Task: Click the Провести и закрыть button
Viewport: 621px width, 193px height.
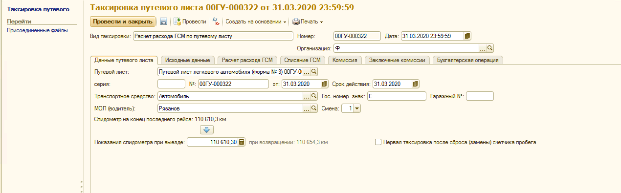Action: pyautogui.click(x=123, y=21)
